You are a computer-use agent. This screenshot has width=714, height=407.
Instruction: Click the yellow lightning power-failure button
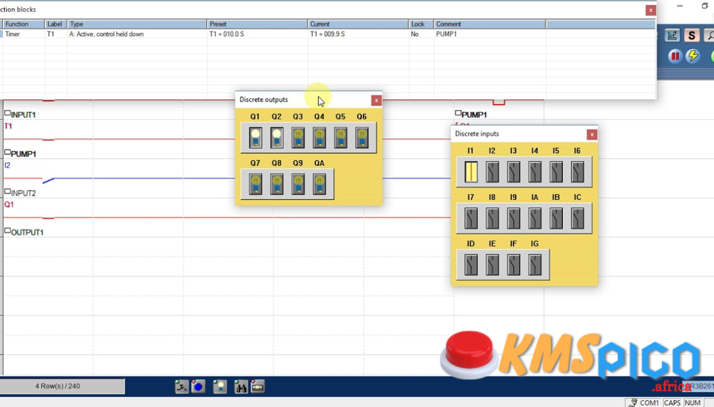693,56
